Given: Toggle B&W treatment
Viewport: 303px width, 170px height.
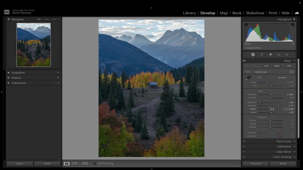Looking at the screenshot, I should coord(277,66).
